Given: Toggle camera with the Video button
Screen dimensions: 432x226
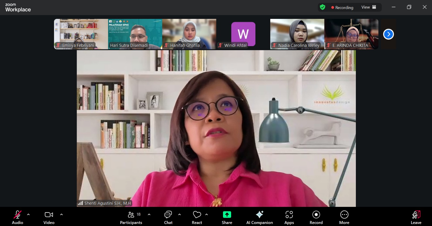Looking at the screenshot, I should pos(49,217).
